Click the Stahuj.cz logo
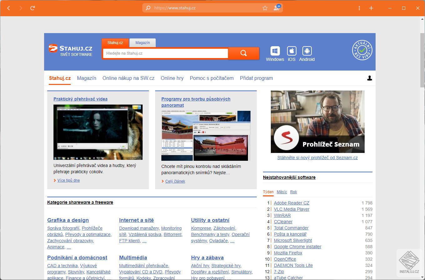This screenshot has width=425, height=280. coord(71,51)
